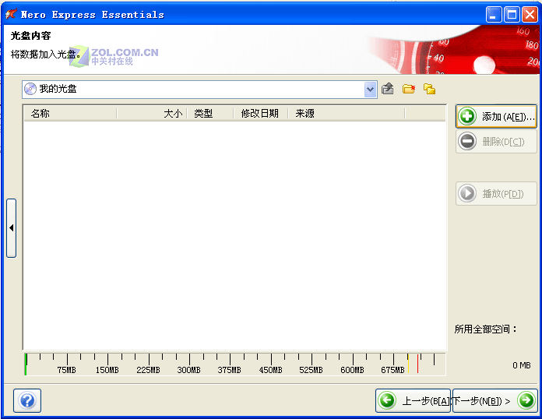542x419 pixels.
Task: Click the green plus icon on 添加
Action: pyautogui.click(x=467, y=117)
